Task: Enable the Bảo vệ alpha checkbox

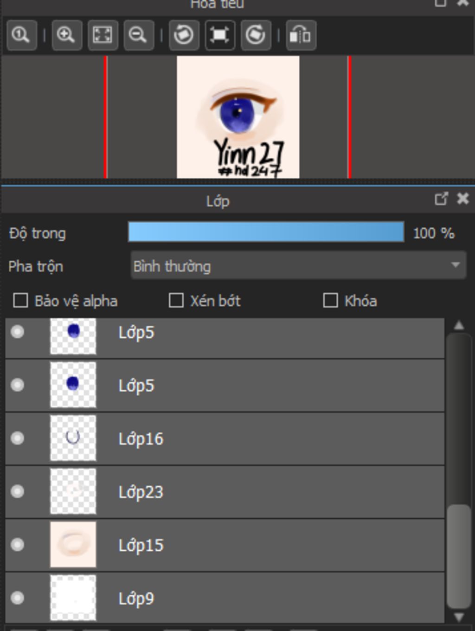Action: pos(21,301)
